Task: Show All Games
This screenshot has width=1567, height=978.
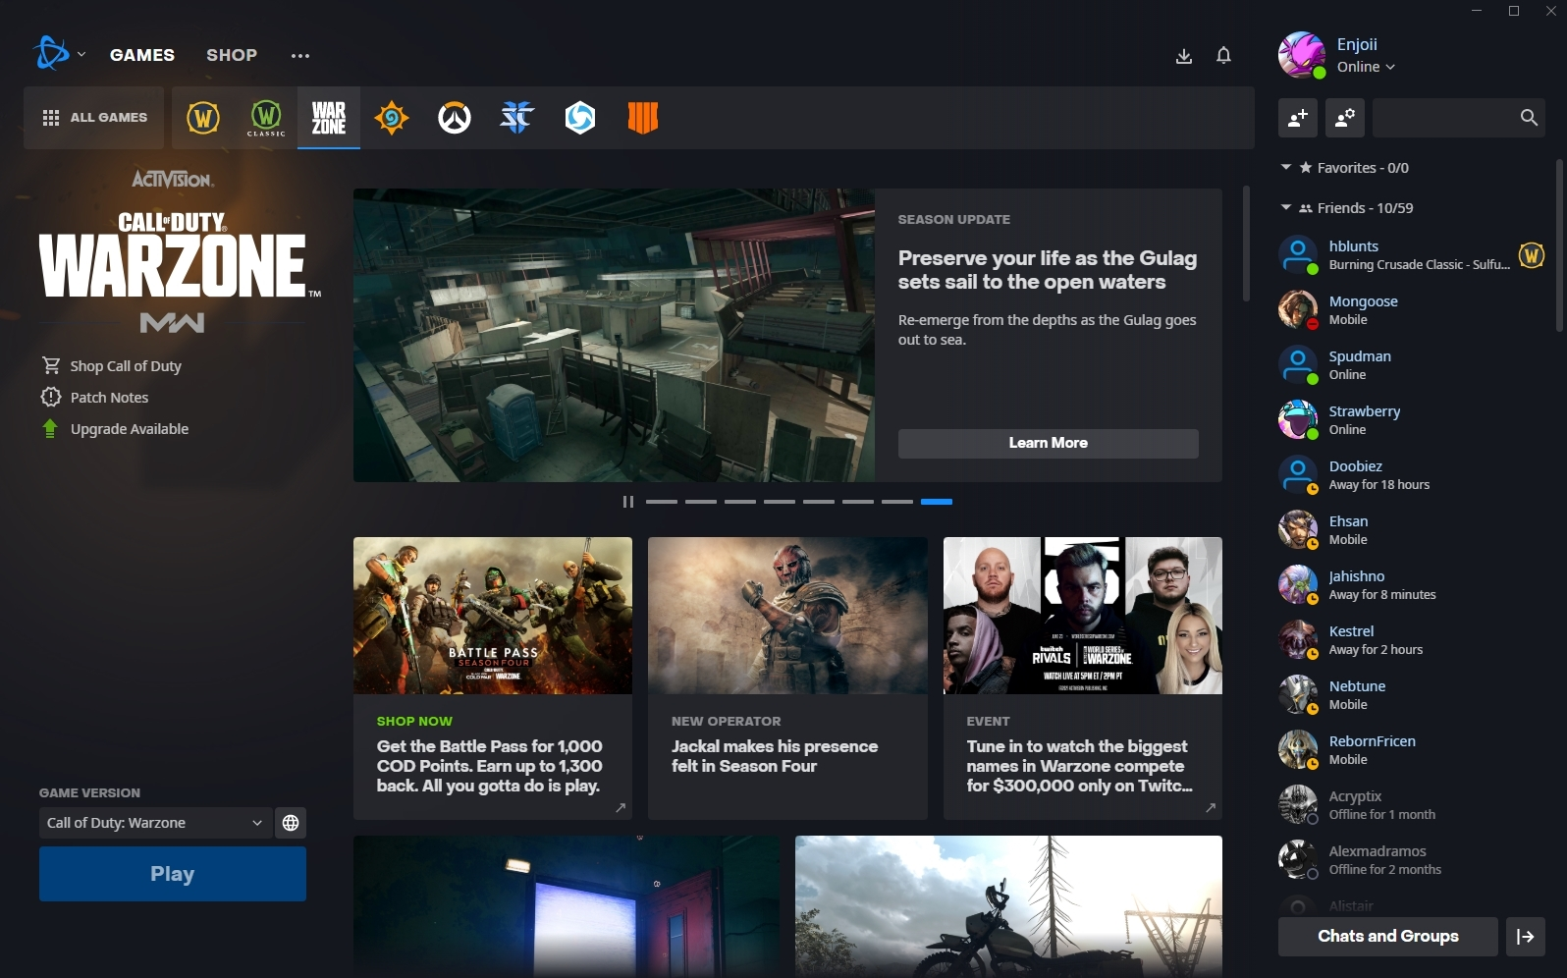Action: (94, 118)
